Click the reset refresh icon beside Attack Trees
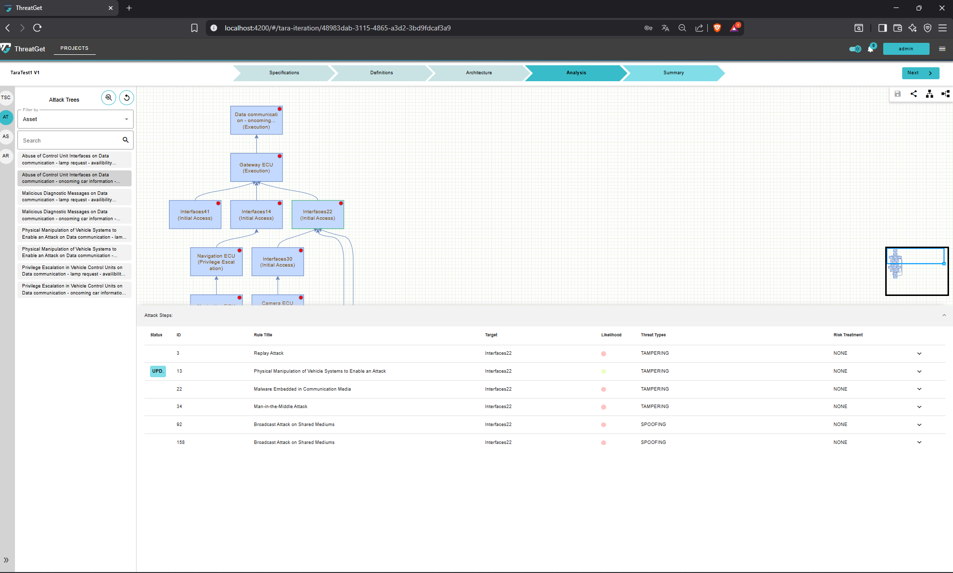 (x=127, y=98)
